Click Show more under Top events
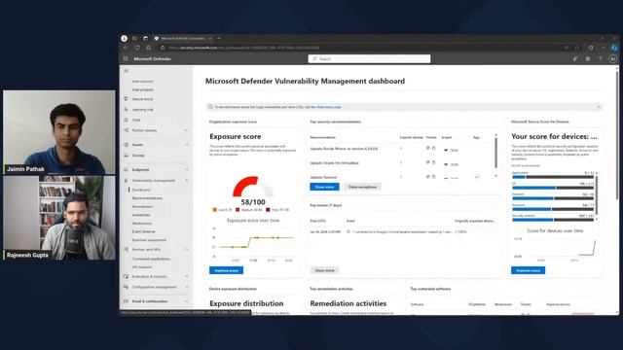 point(324,270)
